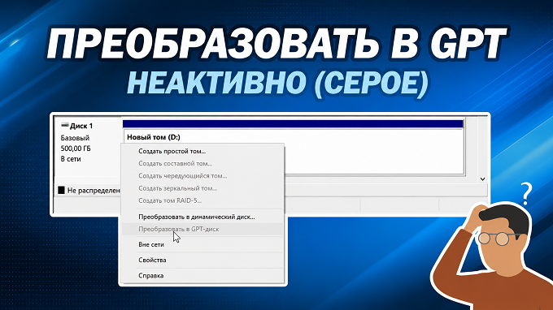Select the 'Диск 1' label

coord(81,126)
